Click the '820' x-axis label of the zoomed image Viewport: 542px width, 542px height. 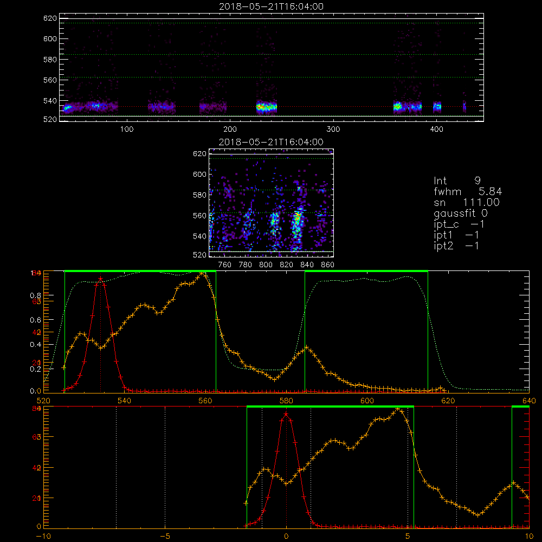coord(287,265)
